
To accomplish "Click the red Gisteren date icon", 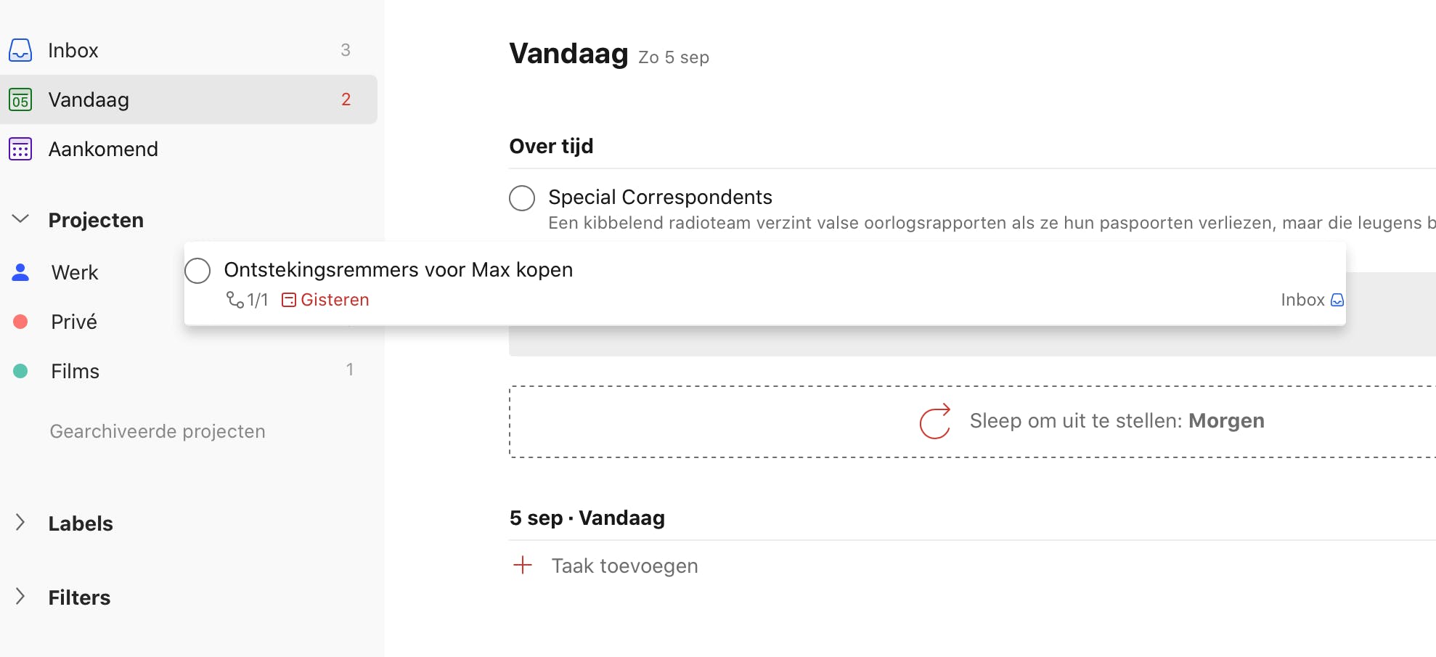I will (289, 300).
